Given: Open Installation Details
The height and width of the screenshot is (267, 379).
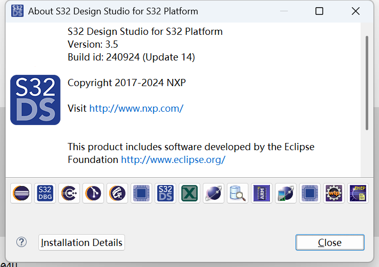Looking at the screenshot, I should point(82,242).
